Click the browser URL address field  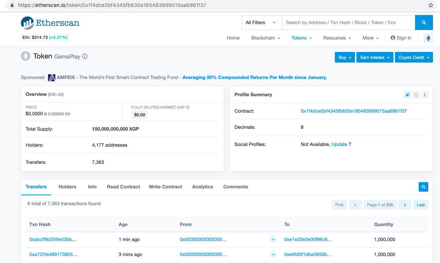(220, 5)
